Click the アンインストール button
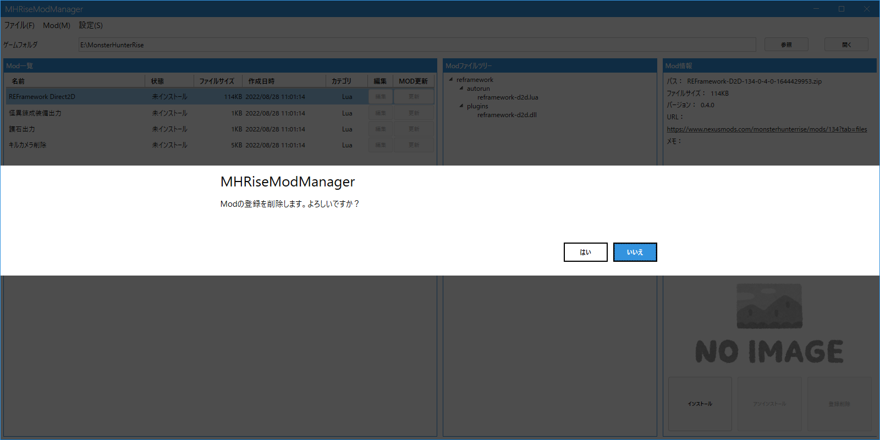 click(769, 404)
